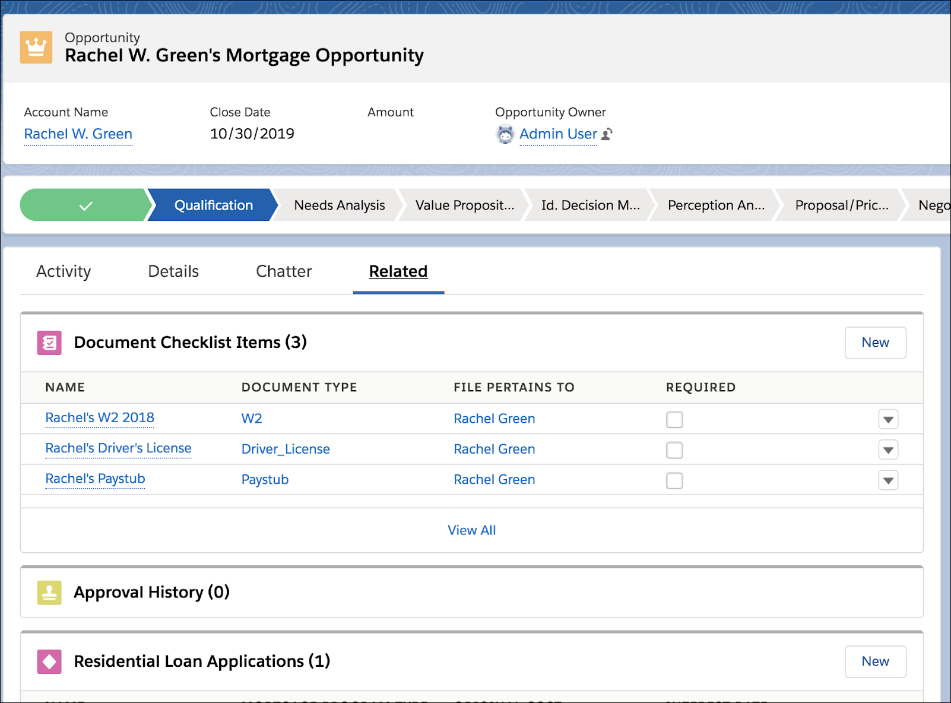Click New in Document Checklist Items

(876, 343)
